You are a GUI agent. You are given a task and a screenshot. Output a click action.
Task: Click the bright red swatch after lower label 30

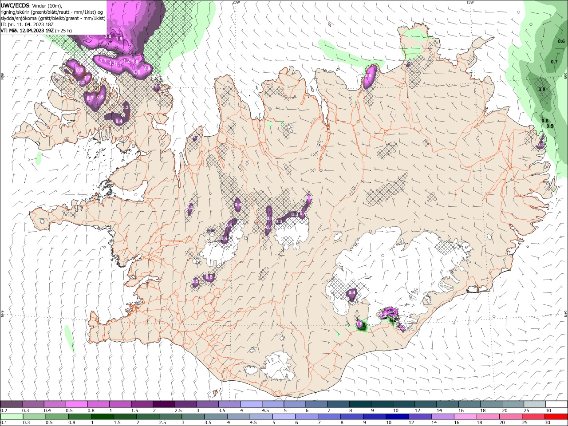[x=556, y=417]
